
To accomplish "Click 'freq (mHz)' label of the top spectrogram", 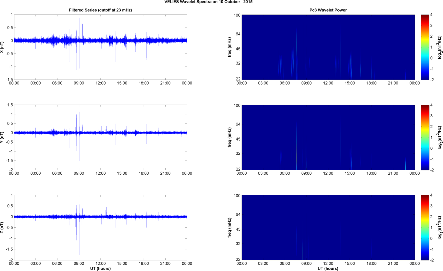I will point(230,47).
